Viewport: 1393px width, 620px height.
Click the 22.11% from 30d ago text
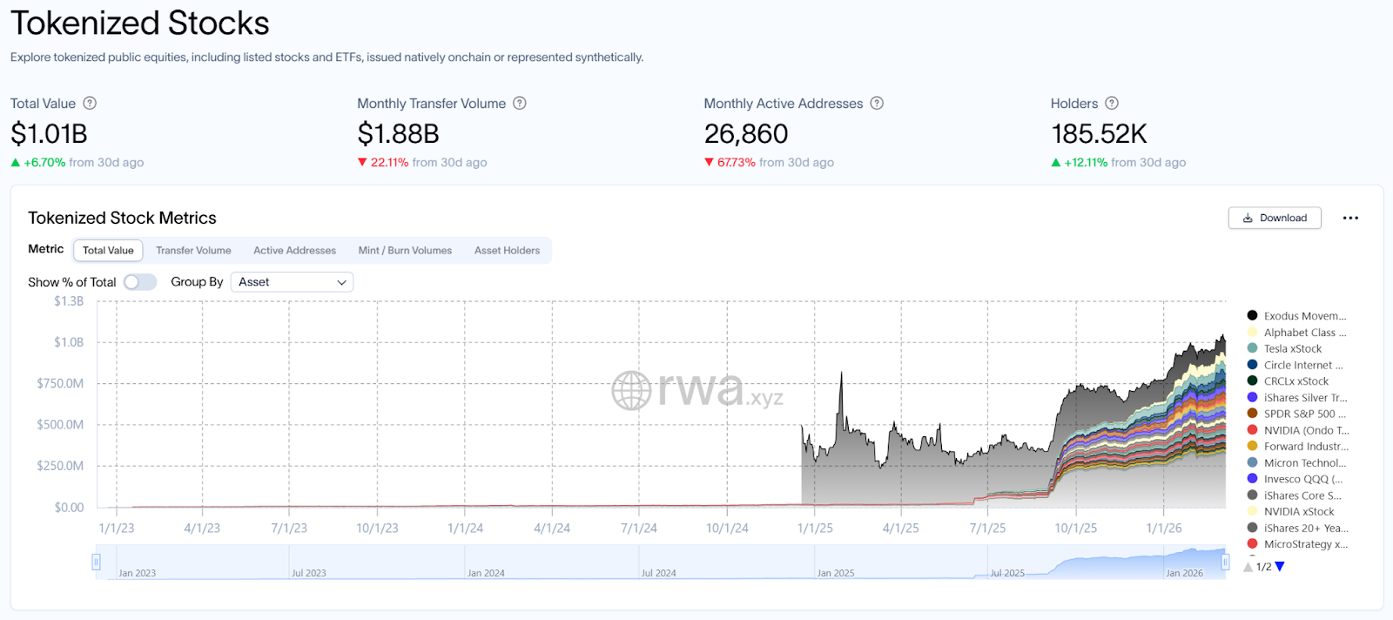coord(422,163)
